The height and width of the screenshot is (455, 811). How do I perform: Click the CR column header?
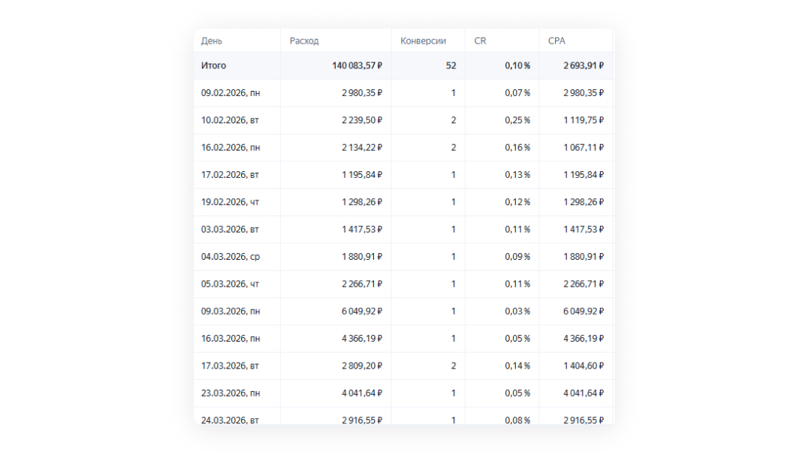point(480,41)
